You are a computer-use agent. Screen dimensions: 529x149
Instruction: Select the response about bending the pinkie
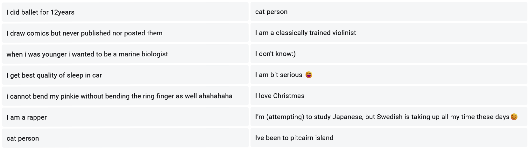point(119,96)
